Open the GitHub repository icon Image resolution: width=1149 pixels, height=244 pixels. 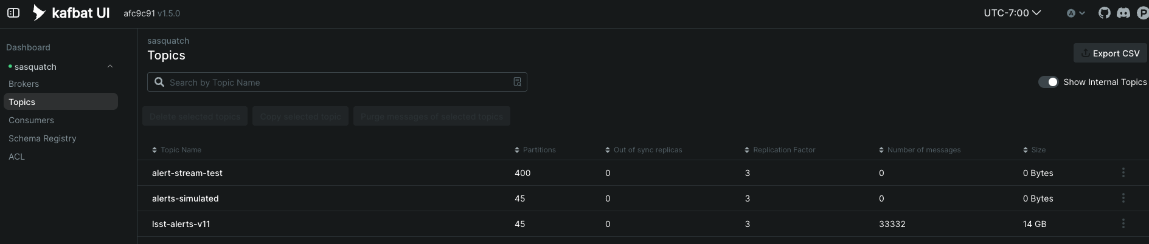pyautogui.click(x=1105, y=13)
